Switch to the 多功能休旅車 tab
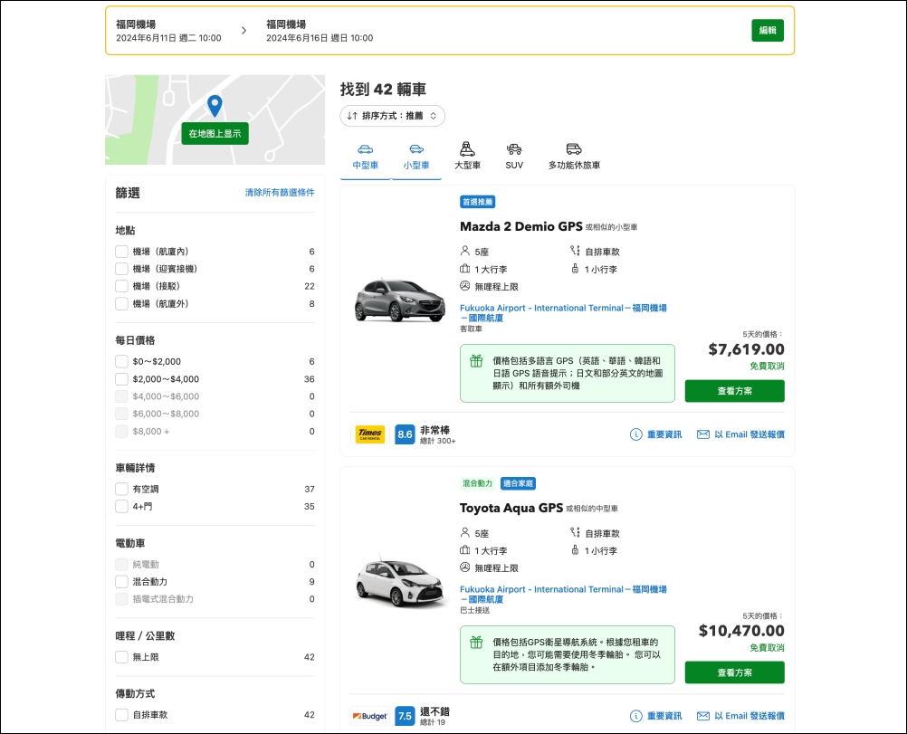This screenshot has width=907, height=734. point(574,157)
